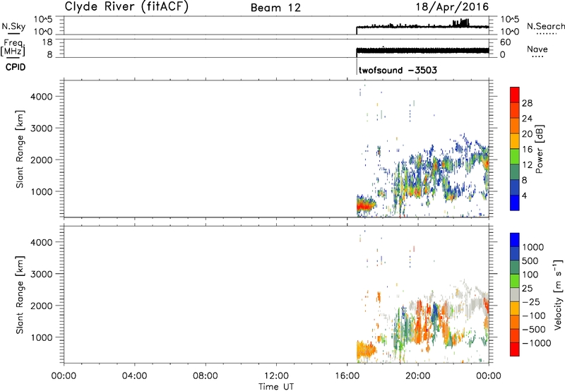Viewport: 565px width, 391px height.
Task: Click the '16:00' time axis label
Action: [x=347, y=376]
